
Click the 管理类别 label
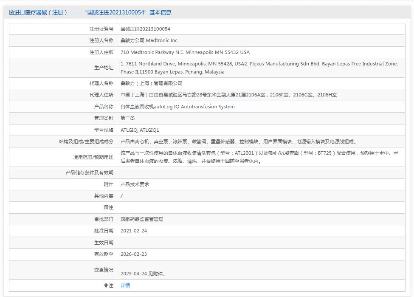(x=104, y=118)
